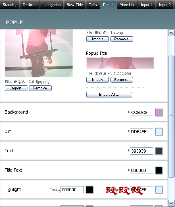Open the Highlight Background light blue swatch
This screenshot has height=207, width=175.
pyautogui.click(x=159, y=190)
